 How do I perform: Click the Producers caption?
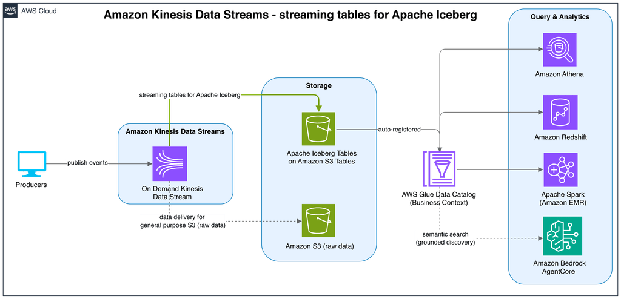click(x=32, y=185)
